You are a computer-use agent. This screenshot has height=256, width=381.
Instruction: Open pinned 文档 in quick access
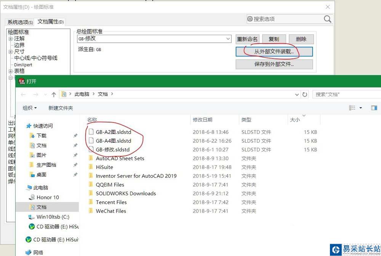click(41, 145)
